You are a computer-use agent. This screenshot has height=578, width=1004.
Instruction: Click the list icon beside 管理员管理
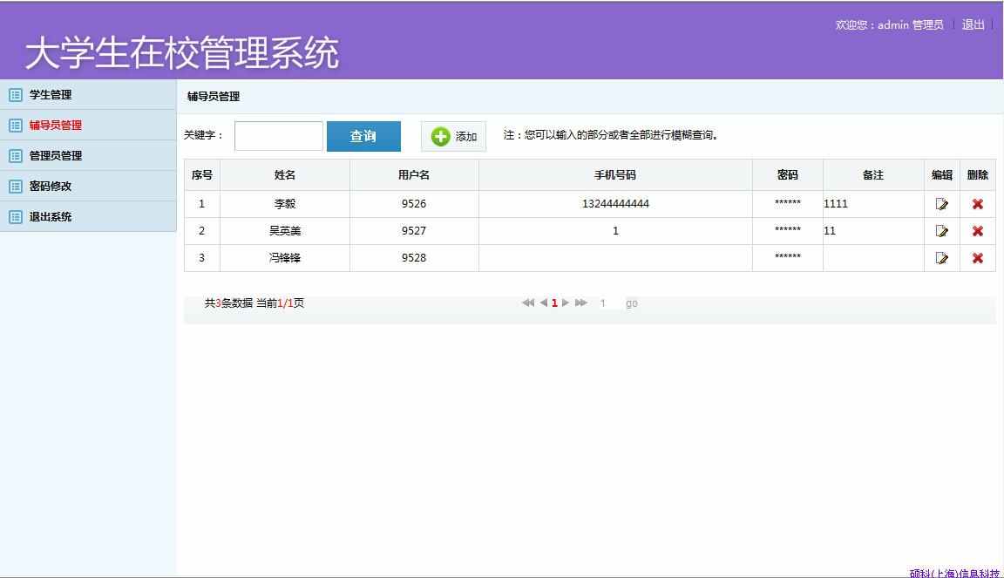click(16, 156)
